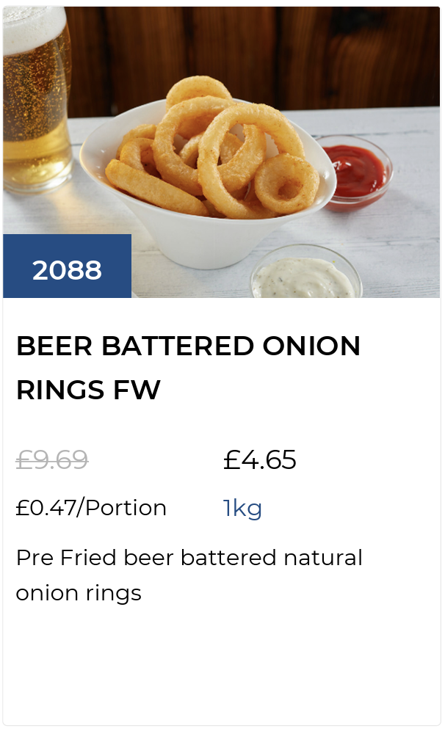Image resolution: width=445 pixels, height=731 pixels.
Task: Click the ketchup dish in the photo
Action: click(355, 167)
